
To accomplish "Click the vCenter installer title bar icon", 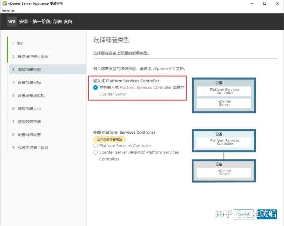I will tap(4, 4).
